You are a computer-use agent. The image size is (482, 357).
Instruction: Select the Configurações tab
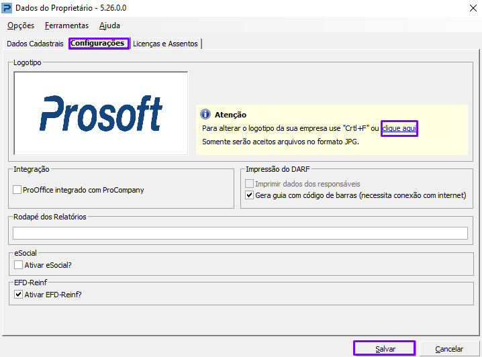coord(99,44)
